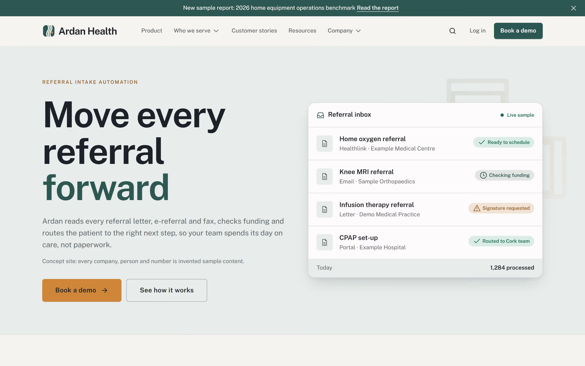This screenshot has width=585, height=366.
Task: Follow the Read the report link
Action: [x=378, y=8]
